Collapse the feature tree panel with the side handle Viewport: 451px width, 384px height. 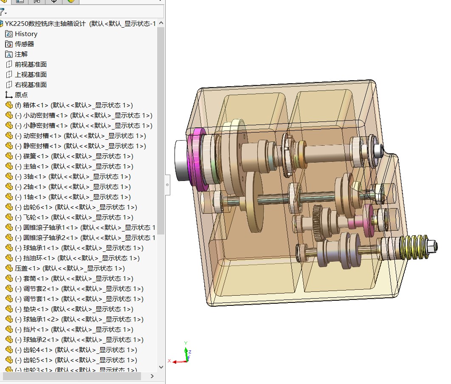167,185
